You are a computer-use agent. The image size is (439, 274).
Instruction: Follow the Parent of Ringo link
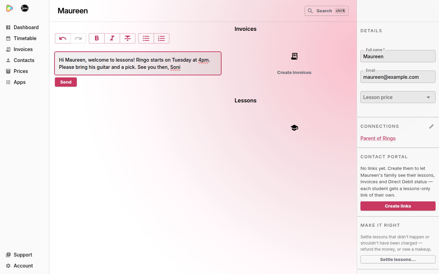(x=378, y=138)
